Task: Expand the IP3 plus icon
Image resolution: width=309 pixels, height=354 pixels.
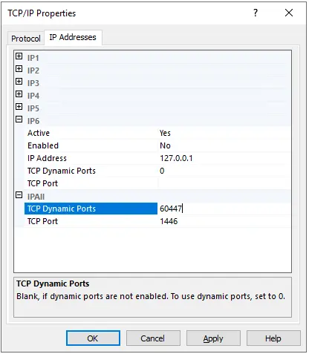Action: 19,82
